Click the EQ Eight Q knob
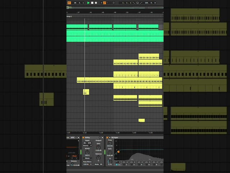This screenshot has width=230, height=173. coord(110,162)
